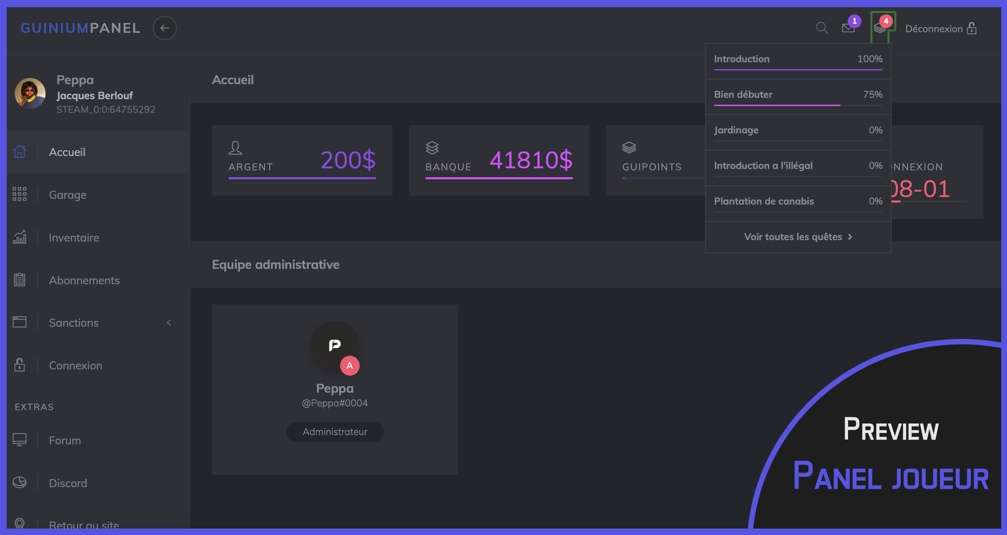Click the Accueil home icon

(x=20, y=152)
